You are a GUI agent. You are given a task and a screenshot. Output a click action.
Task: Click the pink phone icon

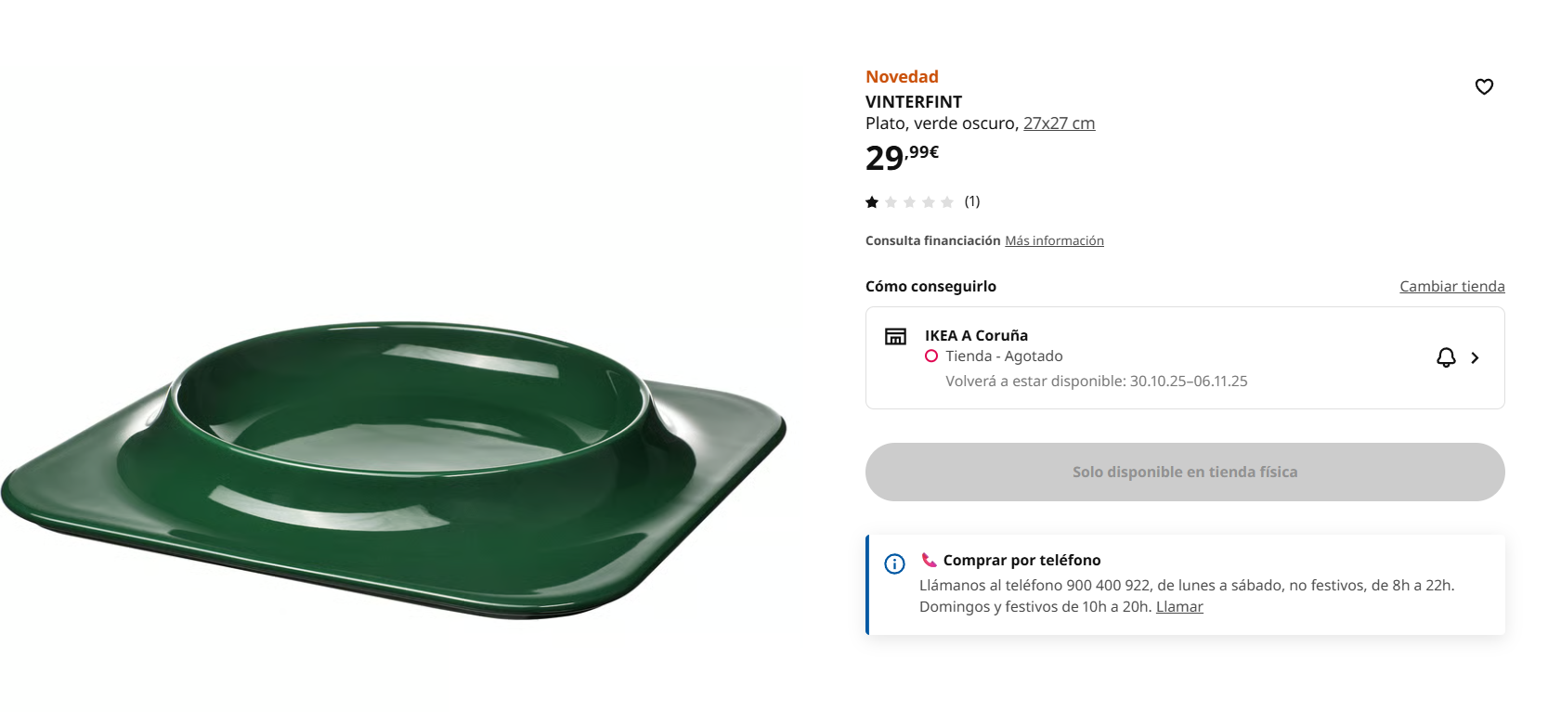click(x=929, y=560)
